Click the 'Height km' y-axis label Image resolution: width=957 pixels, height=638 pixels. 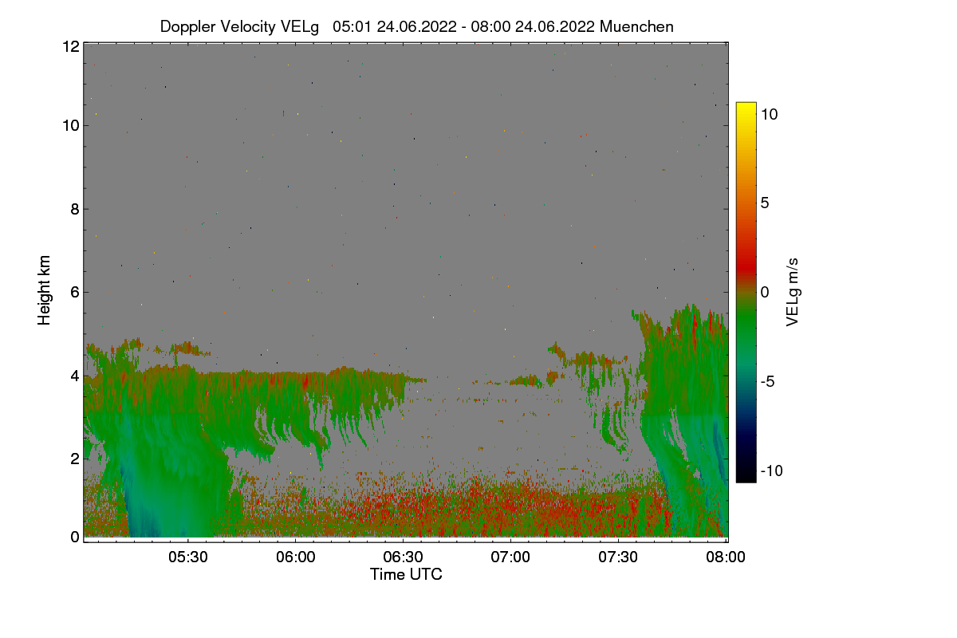45,290
